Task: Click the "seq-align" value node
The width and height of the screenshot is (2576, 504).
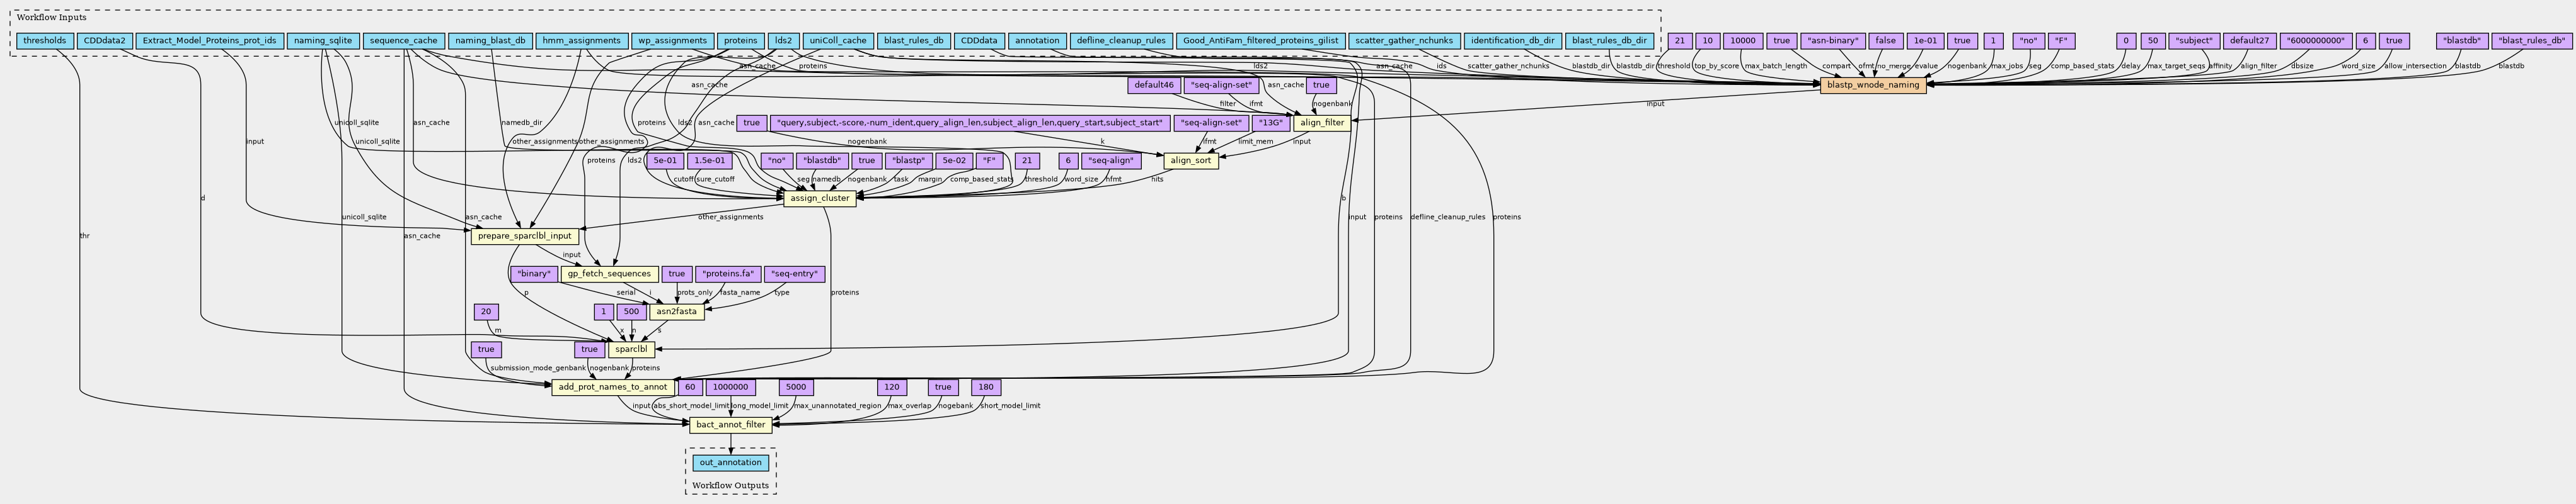Action: click(1112, 160)
